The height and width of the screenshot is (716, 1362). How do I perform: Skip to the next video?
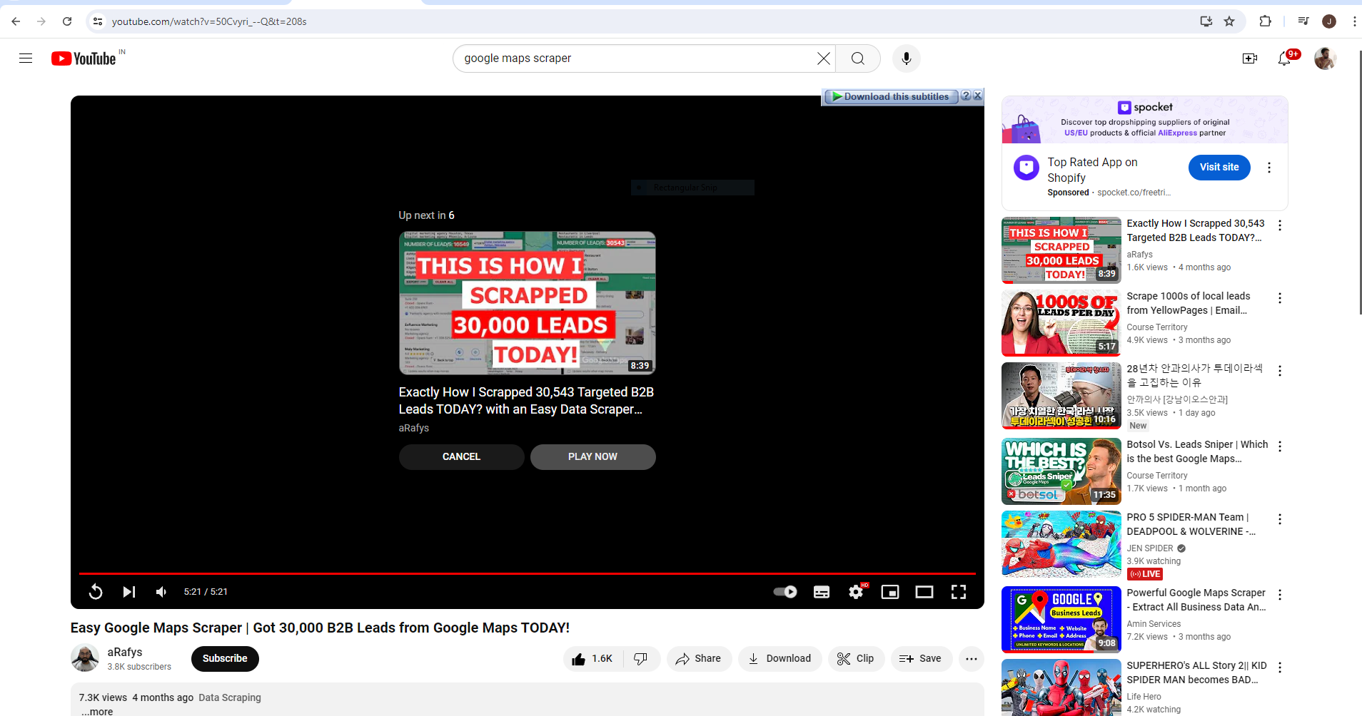(x=129, y=592)
